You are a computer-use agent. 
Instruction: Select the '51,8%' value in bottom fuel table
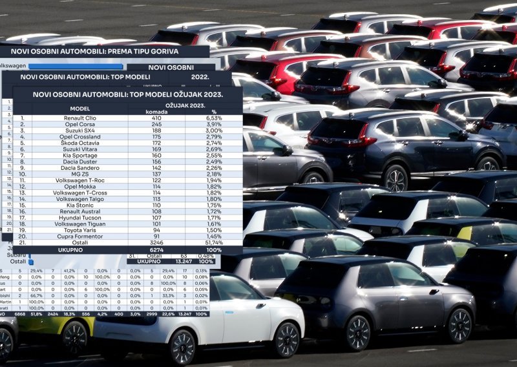coord(36,314)
